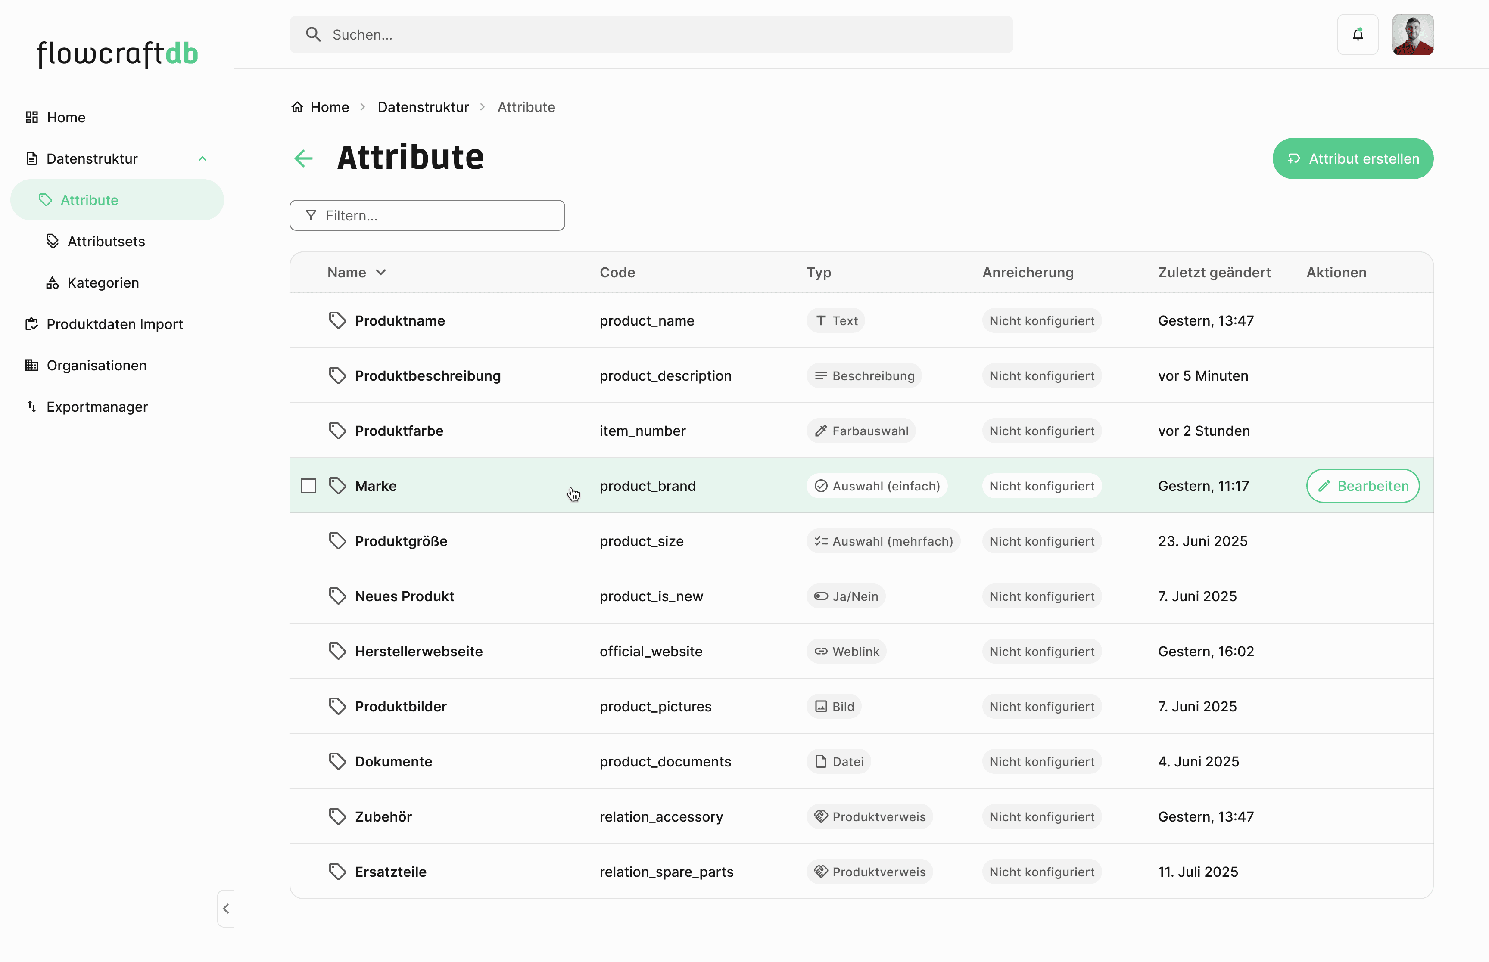Open Attributsets in the sidebar
This screenshot has height=962, width=1489.
tap(106, 241)
